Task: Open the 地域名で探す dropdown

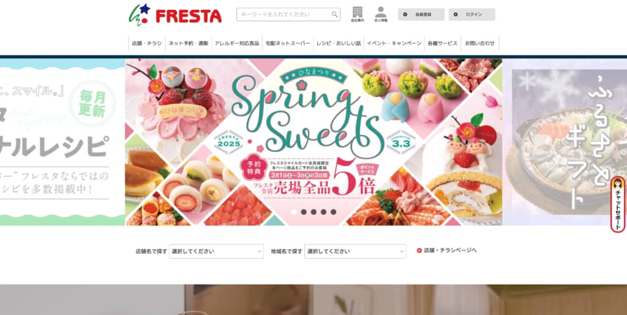Action: (355, 251)
